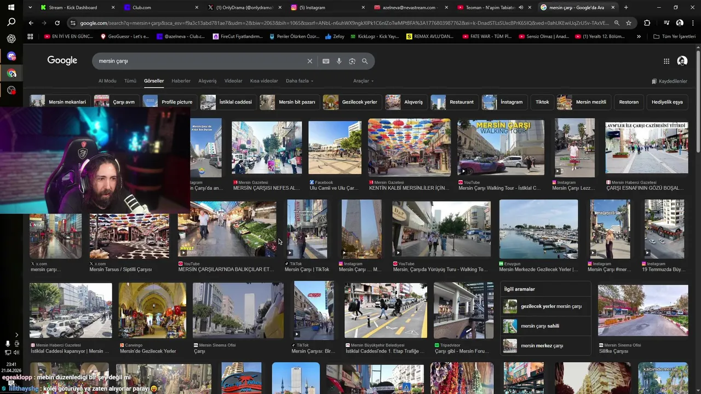Mute the Teoman tab audio icon
Image resolution: width=701 pixels, height=394 pixels.
coord(521,8)
